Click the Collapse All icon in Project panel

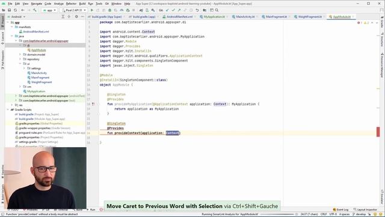[x=69, y=16]
